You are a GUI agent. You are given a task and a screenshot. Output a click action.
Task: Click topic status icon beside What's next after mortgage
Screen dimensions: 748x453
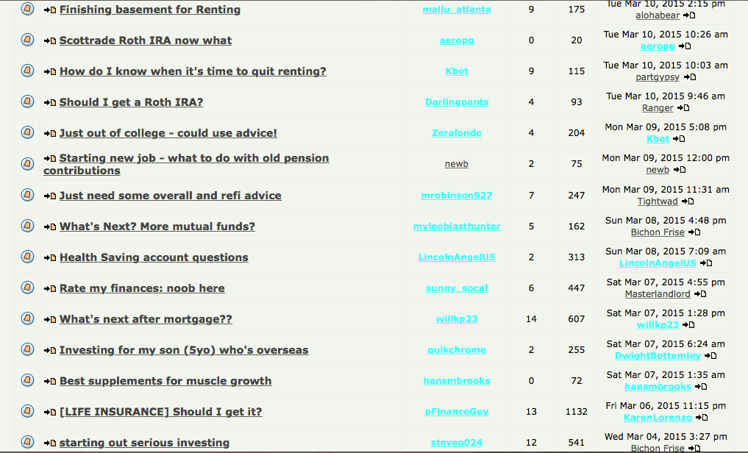(28, 318)
